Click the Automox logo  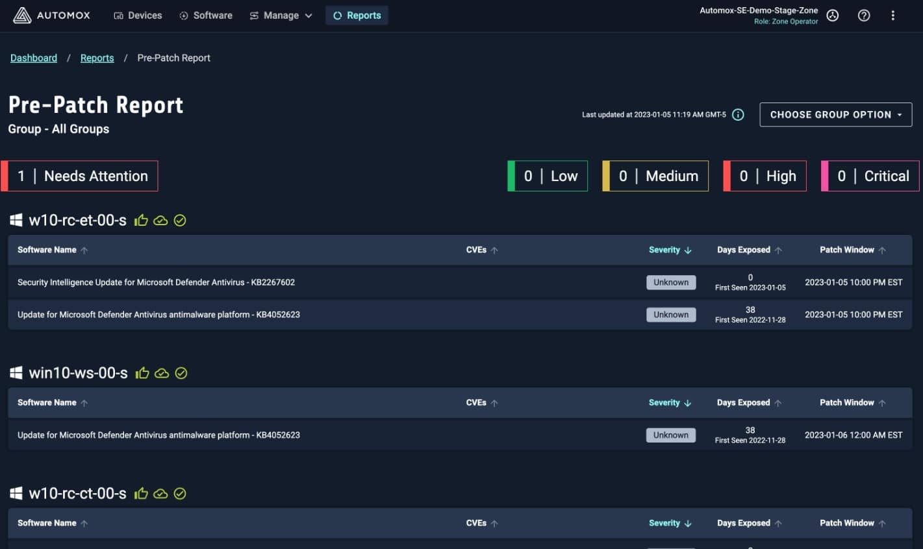(51, 16)
